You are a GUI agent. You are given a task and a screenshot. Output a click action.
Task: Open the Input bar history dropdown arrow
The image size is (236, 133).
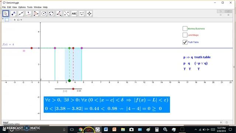(221, 122)
